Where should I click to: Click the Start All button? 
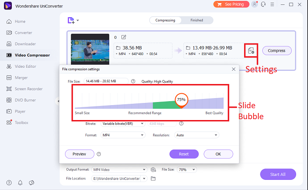pyautogui.click(x=278, y=174)
